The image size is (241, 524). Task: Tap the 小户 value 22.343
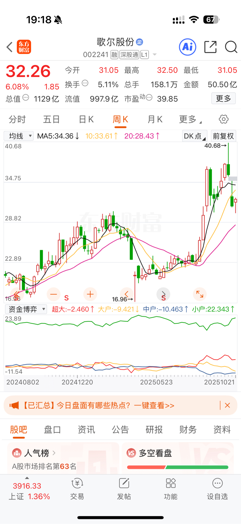[213, 309]
